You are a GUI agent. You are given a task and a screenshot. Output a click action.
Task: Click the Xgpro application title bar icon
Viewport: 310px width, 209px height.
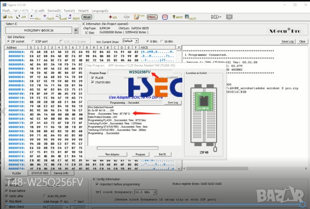pos(4,5)
